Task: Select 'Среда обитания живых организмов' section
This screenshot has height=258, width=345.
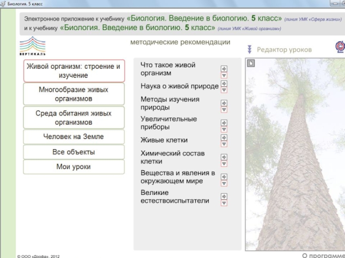Action: click(x=73, y=117)
